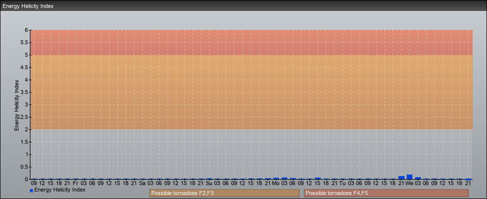Click the tallest blue bar at We

409,177
